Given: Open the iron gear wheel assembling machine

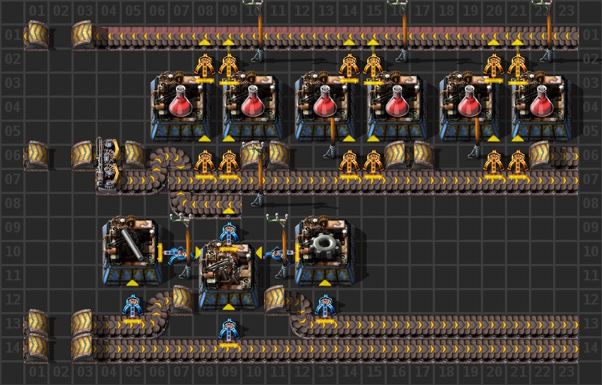Looking at the screenshot, I should pyautogui.click(x=325, y=252).
